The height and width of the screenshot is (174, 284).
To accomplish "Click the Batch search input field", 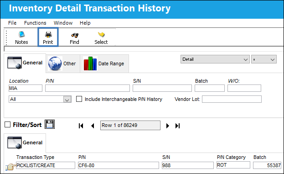I will pyautogui.click(x=210, y=88).
